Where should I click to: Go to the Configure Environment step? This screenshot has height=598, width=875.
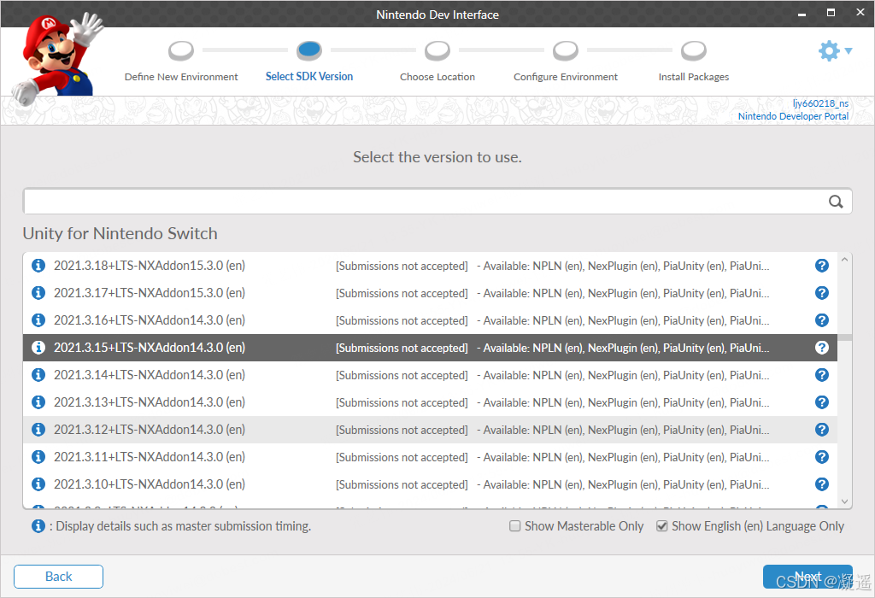[565, 50]
